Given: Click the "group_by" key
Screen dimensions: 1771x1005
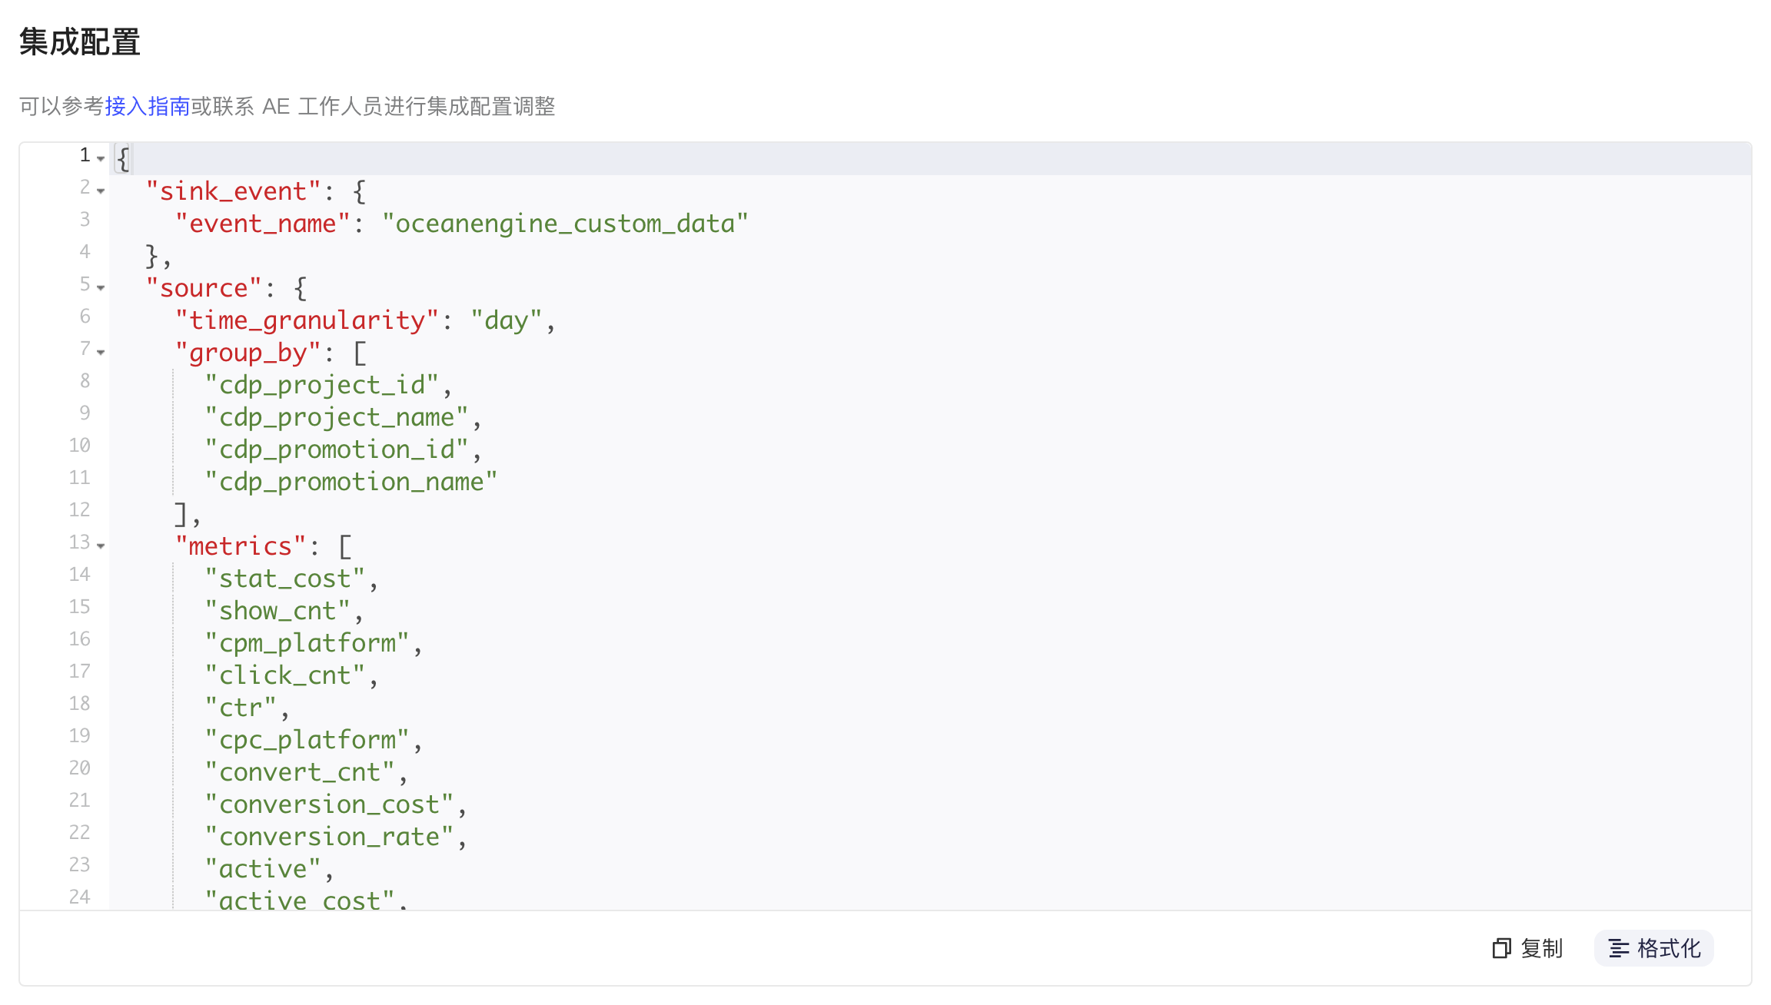Looking at the screenshot, I should [248, 352].
